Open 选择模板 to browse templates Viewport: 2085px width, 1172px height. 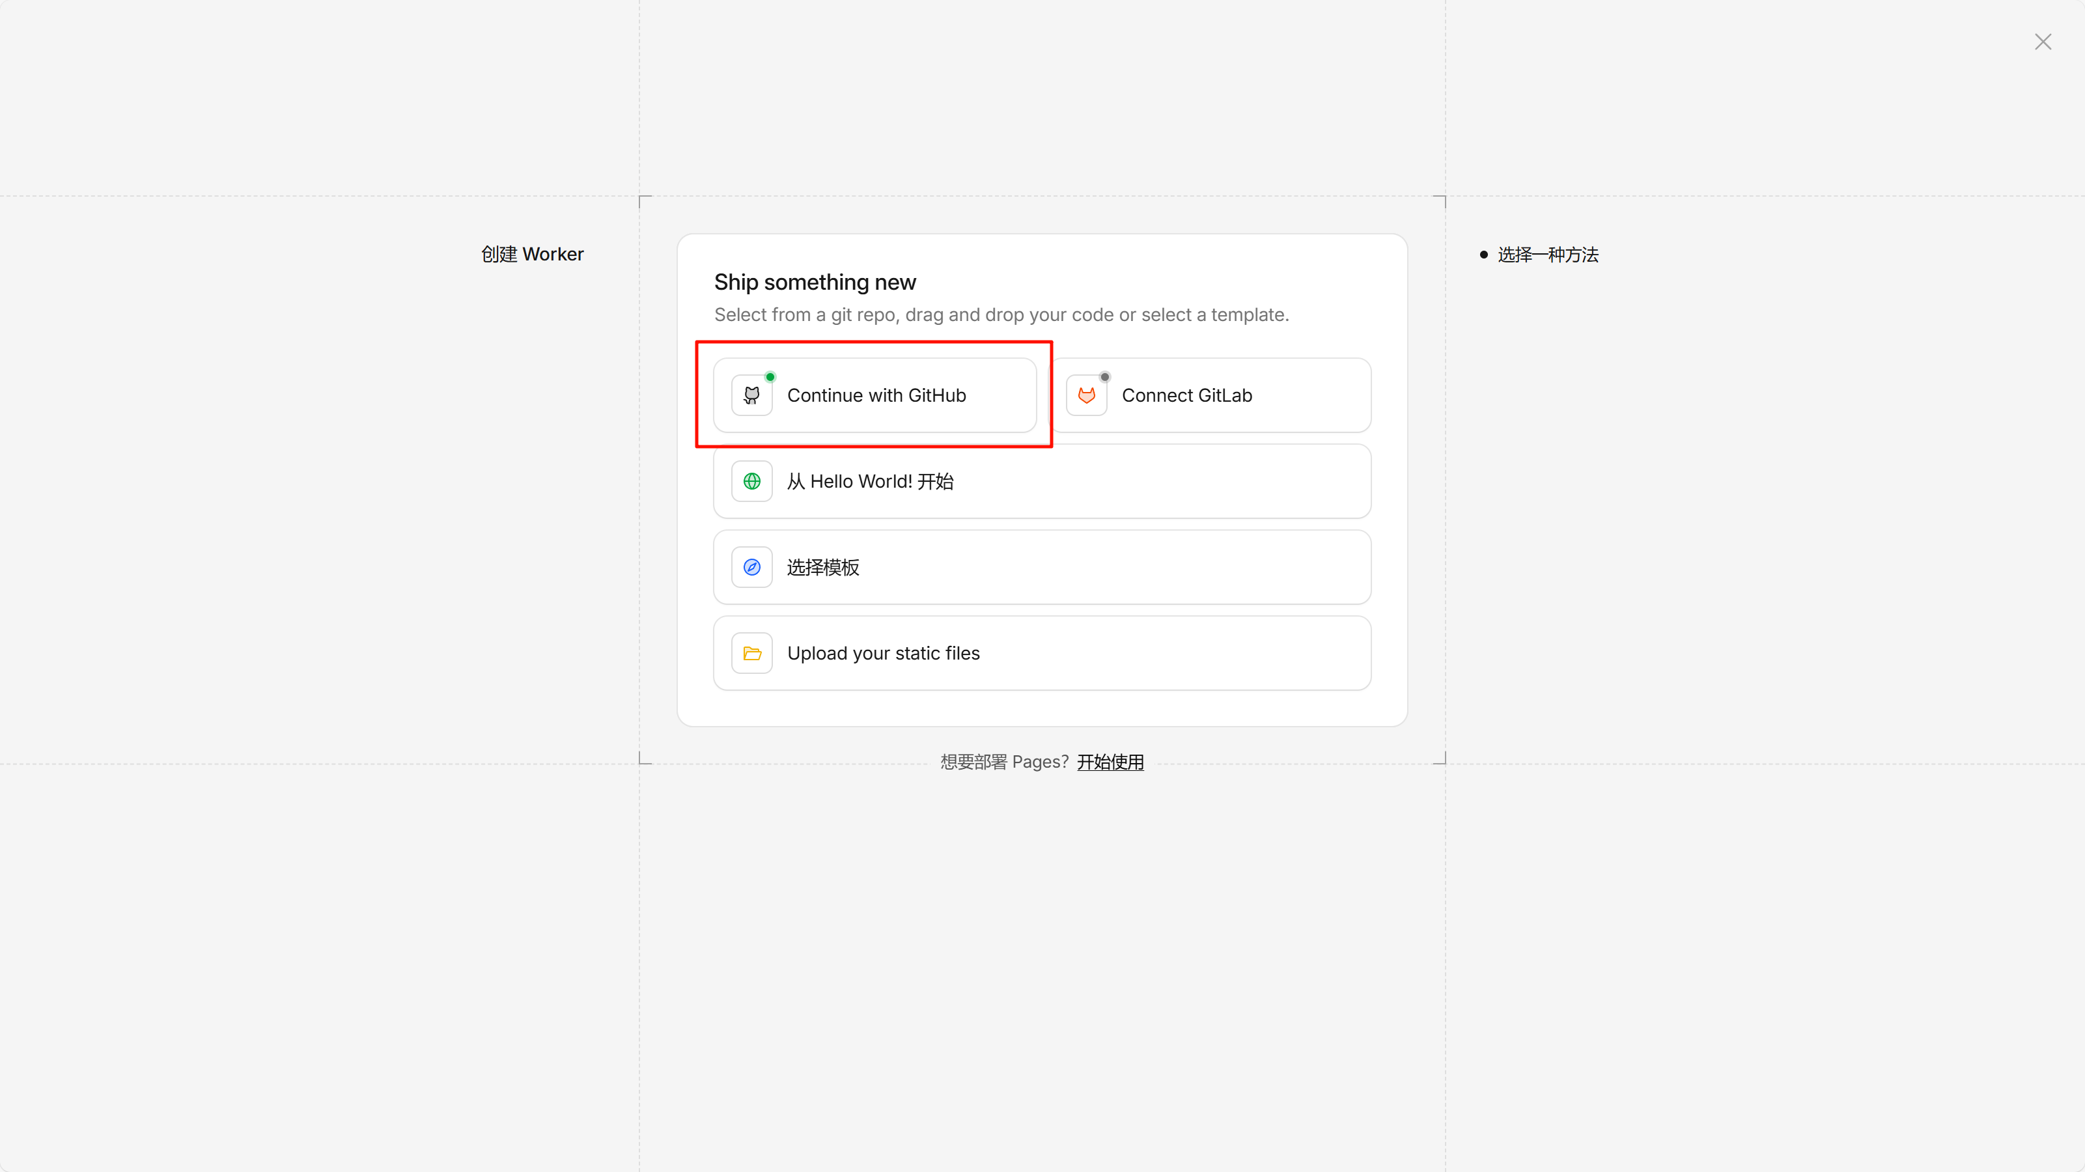coord(823,566)
